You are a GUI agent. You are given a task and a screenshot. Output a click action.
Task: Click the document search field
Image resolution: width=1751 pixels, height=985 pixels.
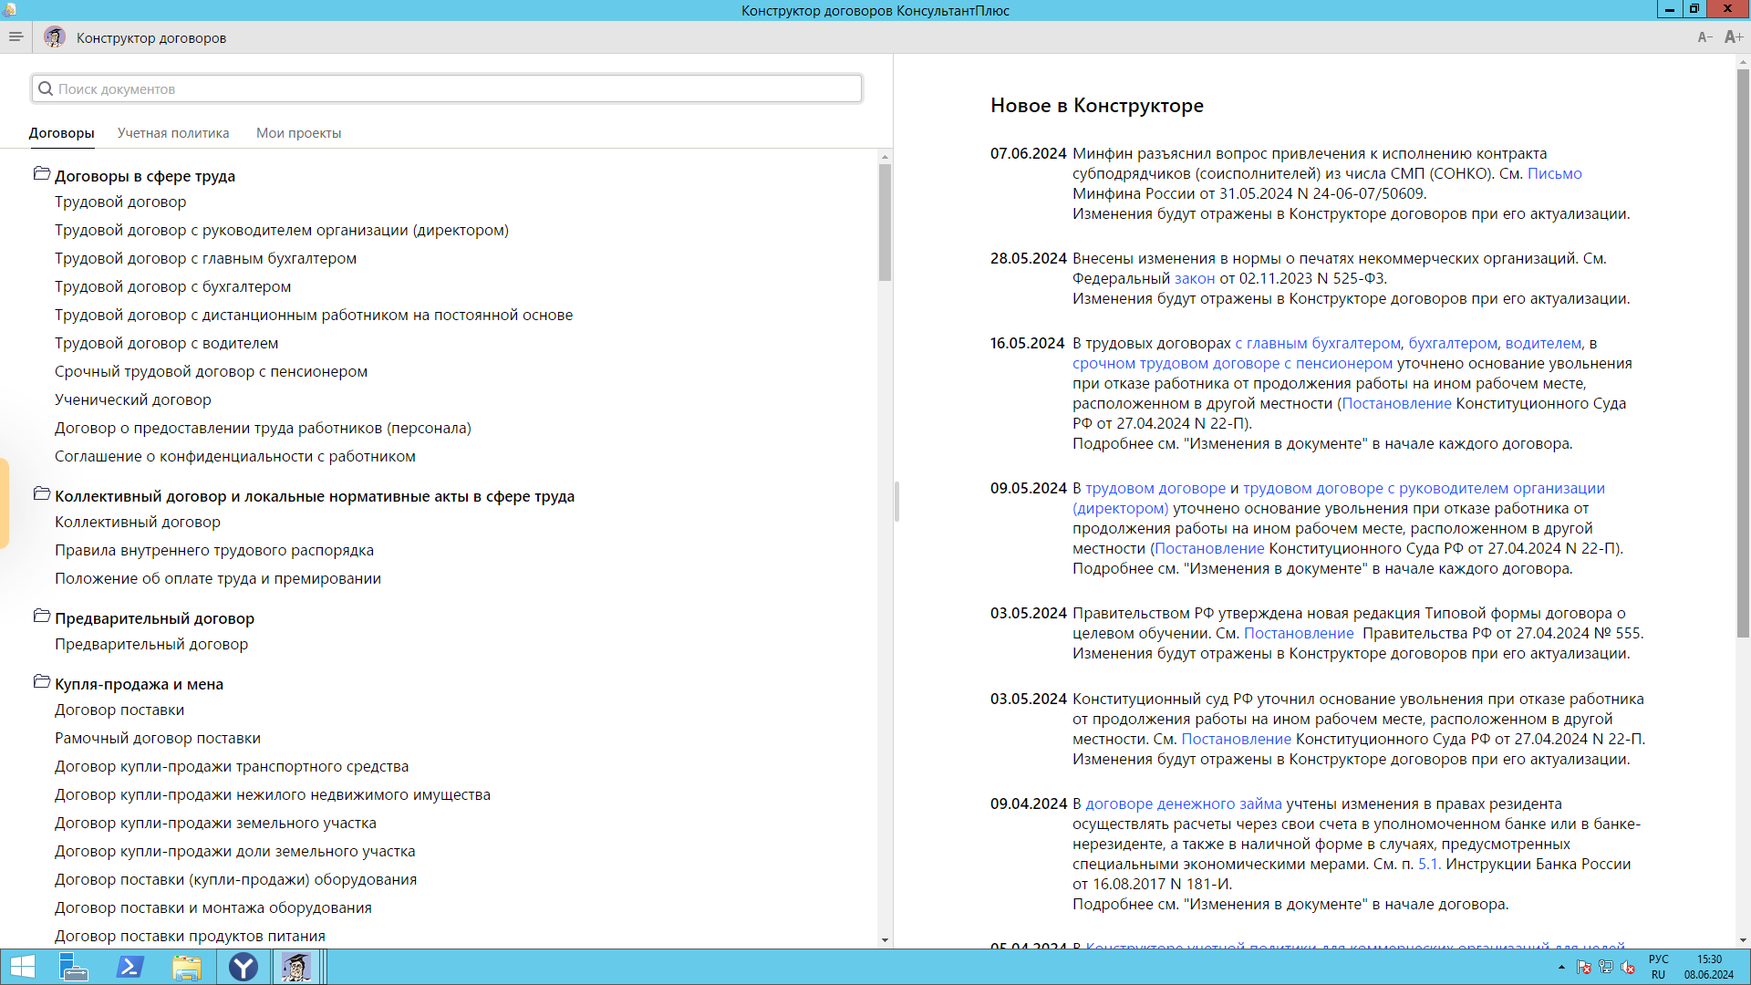[447, 88]
